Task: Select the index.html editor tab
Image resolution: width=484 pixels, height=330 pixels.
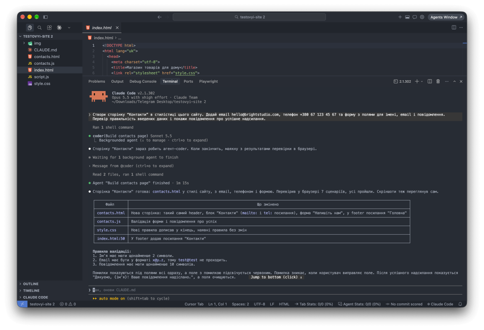Action: tap(102, 28)
